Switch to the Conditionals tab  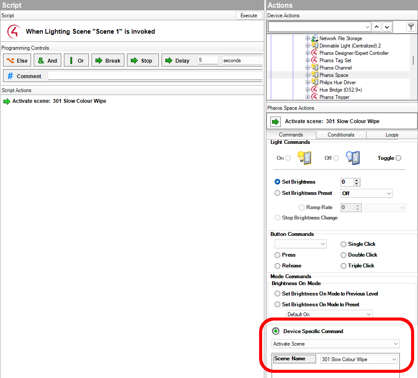pyautogui.click(x=341, y=135)
